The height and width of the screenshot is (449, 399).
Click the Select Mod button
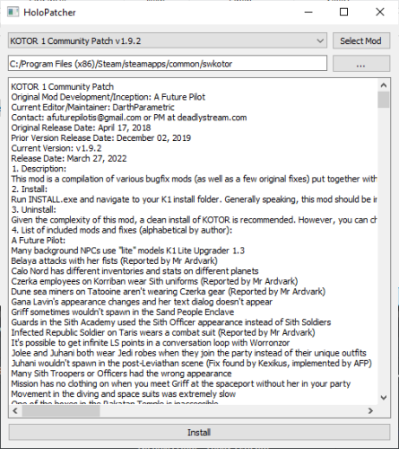(x=361, y=40)
